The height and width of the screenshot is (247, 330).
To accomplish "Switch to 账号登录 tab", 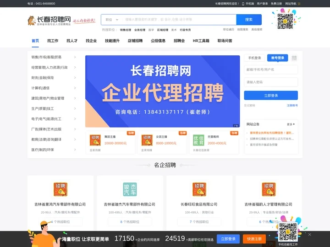I will click(x=278, y=58).
